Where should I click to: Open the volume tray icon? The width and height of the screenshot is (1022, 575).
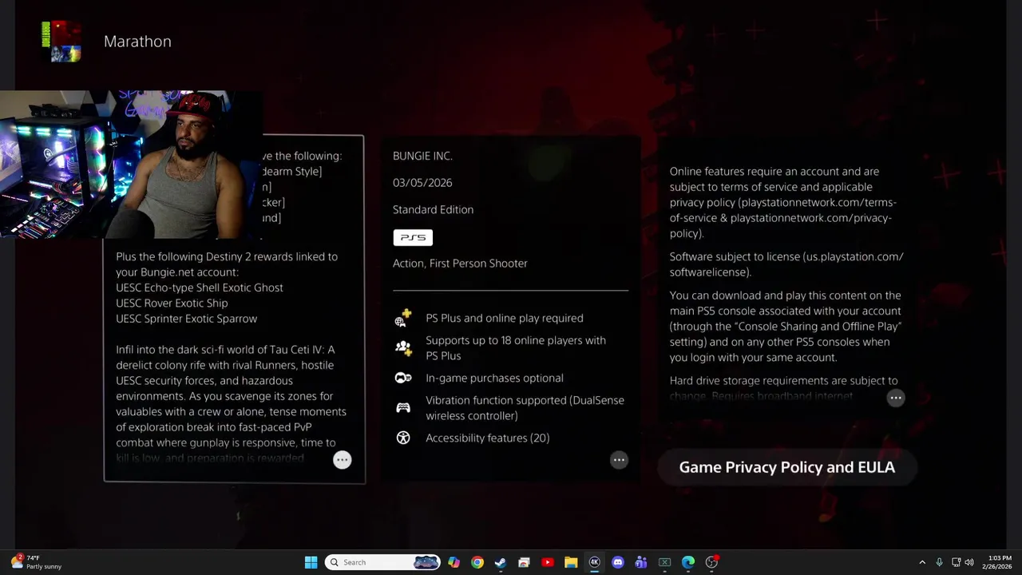coord(969,562)
